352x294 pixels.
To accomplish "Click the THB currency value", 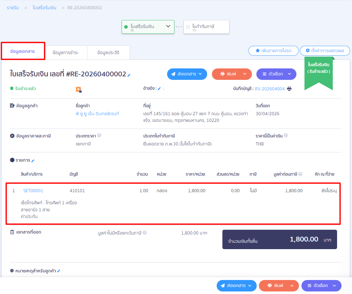I will point(260,144).
